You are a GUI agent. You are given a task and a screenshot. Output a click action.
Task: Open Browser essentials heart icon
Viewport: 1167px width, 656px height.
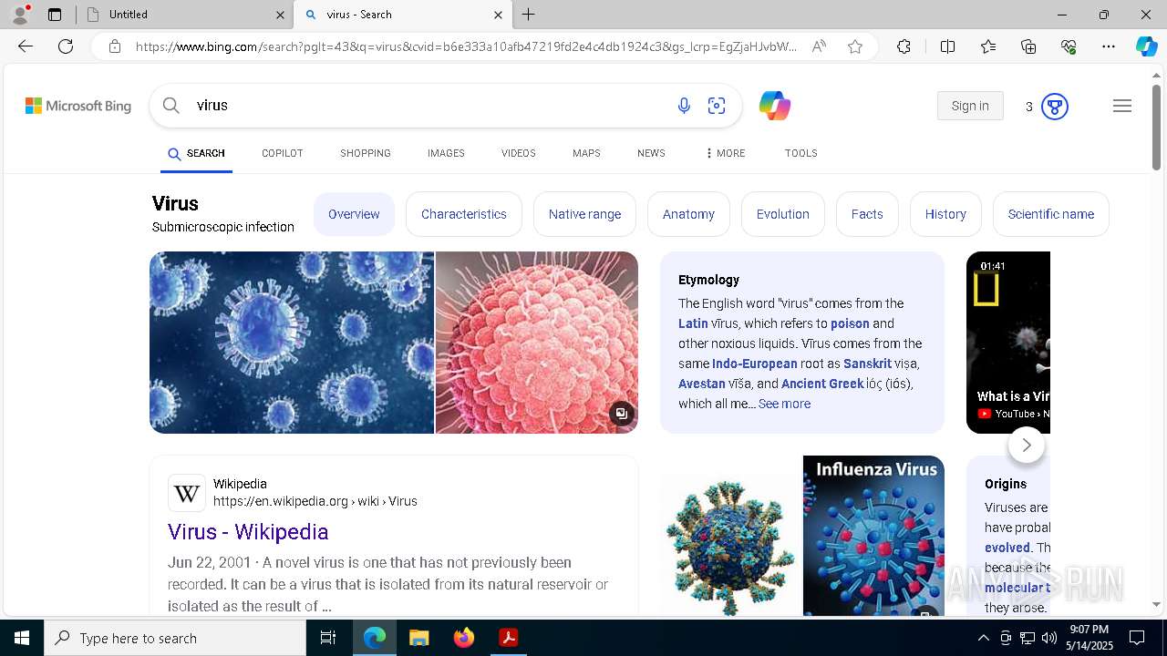(1069, 46)
